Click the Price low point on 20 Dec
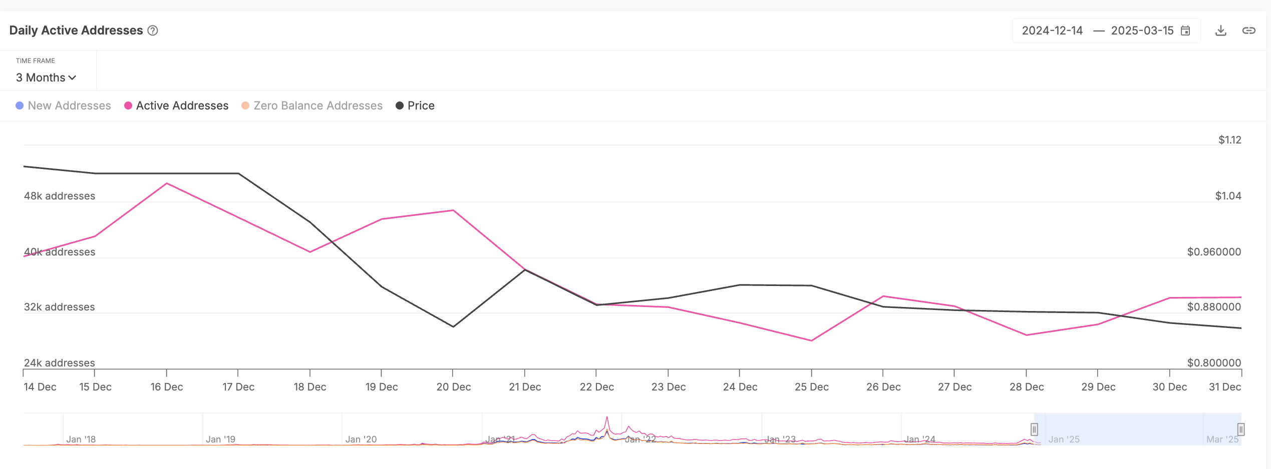 click(x=453, y=326)
